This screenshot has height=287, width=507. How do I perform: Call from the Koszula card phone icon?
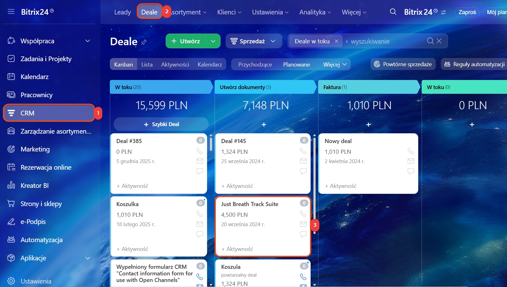303,277
